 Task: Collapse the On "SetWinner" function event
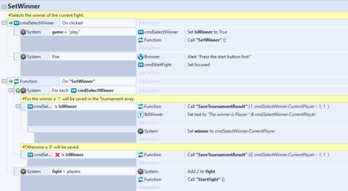pyautogui.click(x=4, y=81)
